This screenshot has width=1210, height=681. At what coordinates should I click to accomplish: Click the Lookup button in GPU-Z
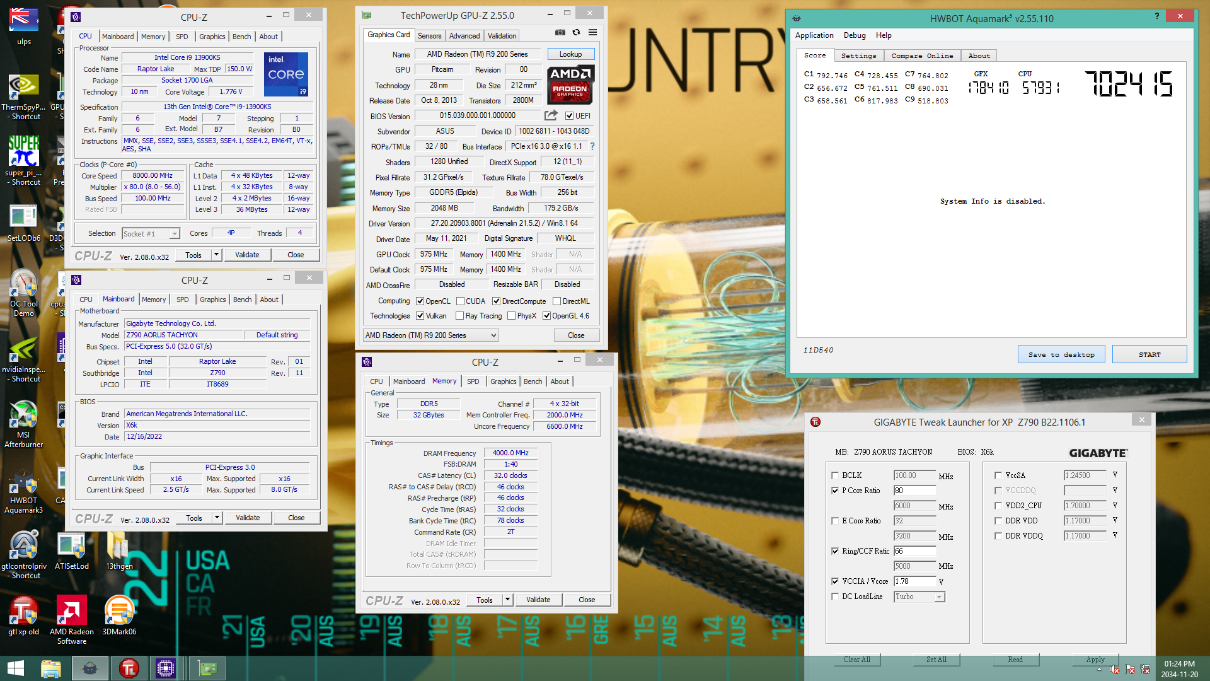pos(570,54)
